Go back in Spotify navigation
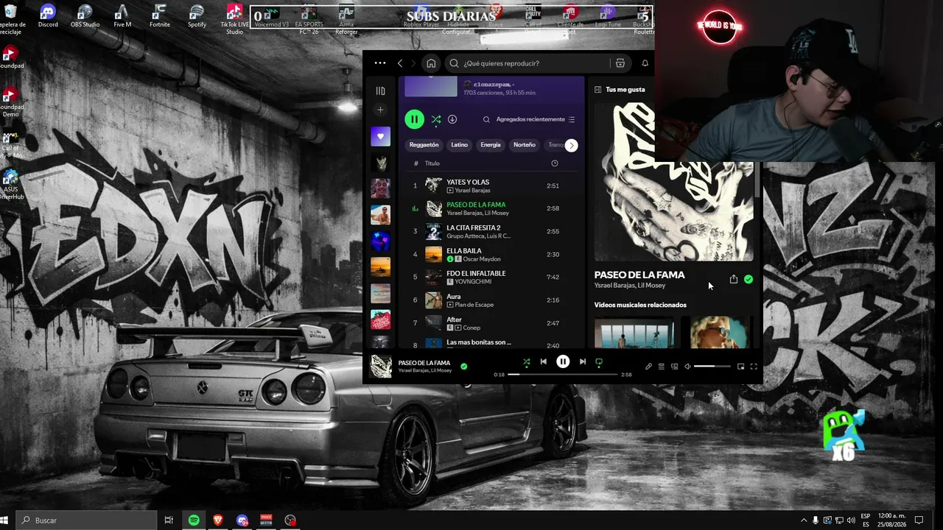The width and height of the screenshot is (943, 530). click(x=400, y=63)
